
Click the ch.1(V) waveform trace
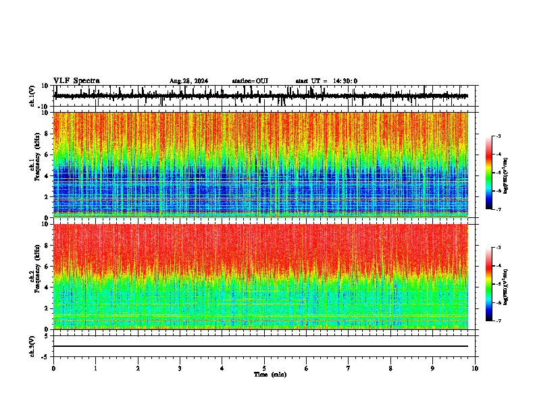pyautogui.click(x=261, y=96)
